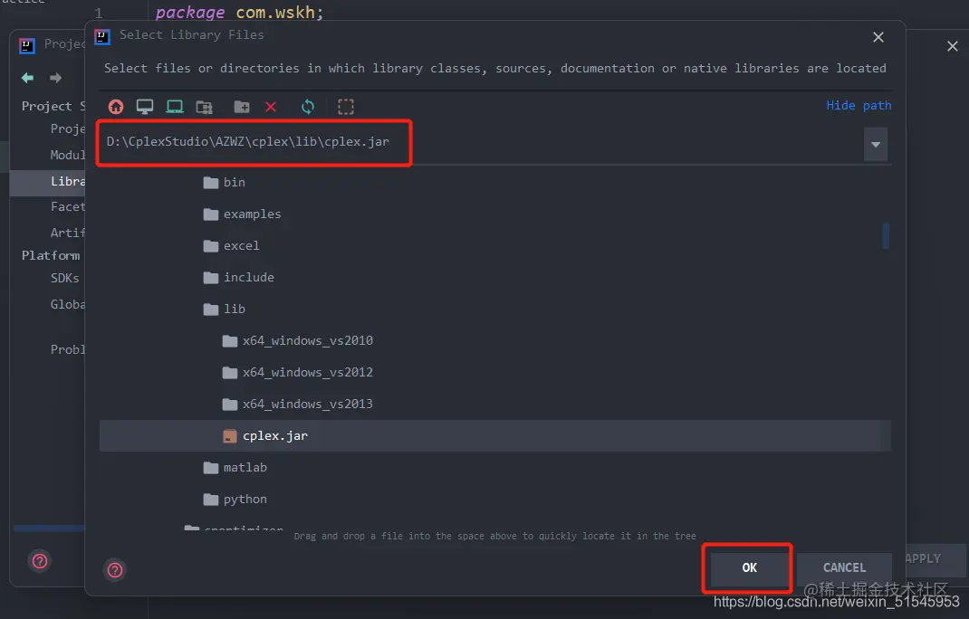
Task: Open Facets item in Project Structure
Action: 67,207
